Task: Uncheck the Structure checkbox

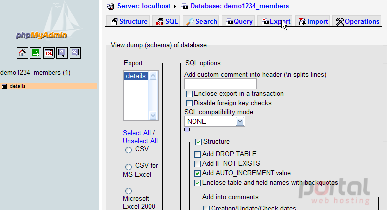Action: [198, 142]
